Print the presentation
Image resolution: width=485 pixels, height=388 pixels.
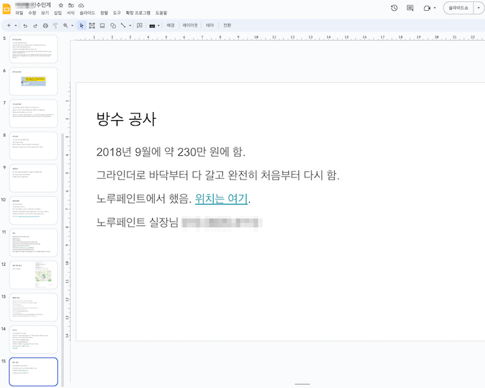pos(45,26)
